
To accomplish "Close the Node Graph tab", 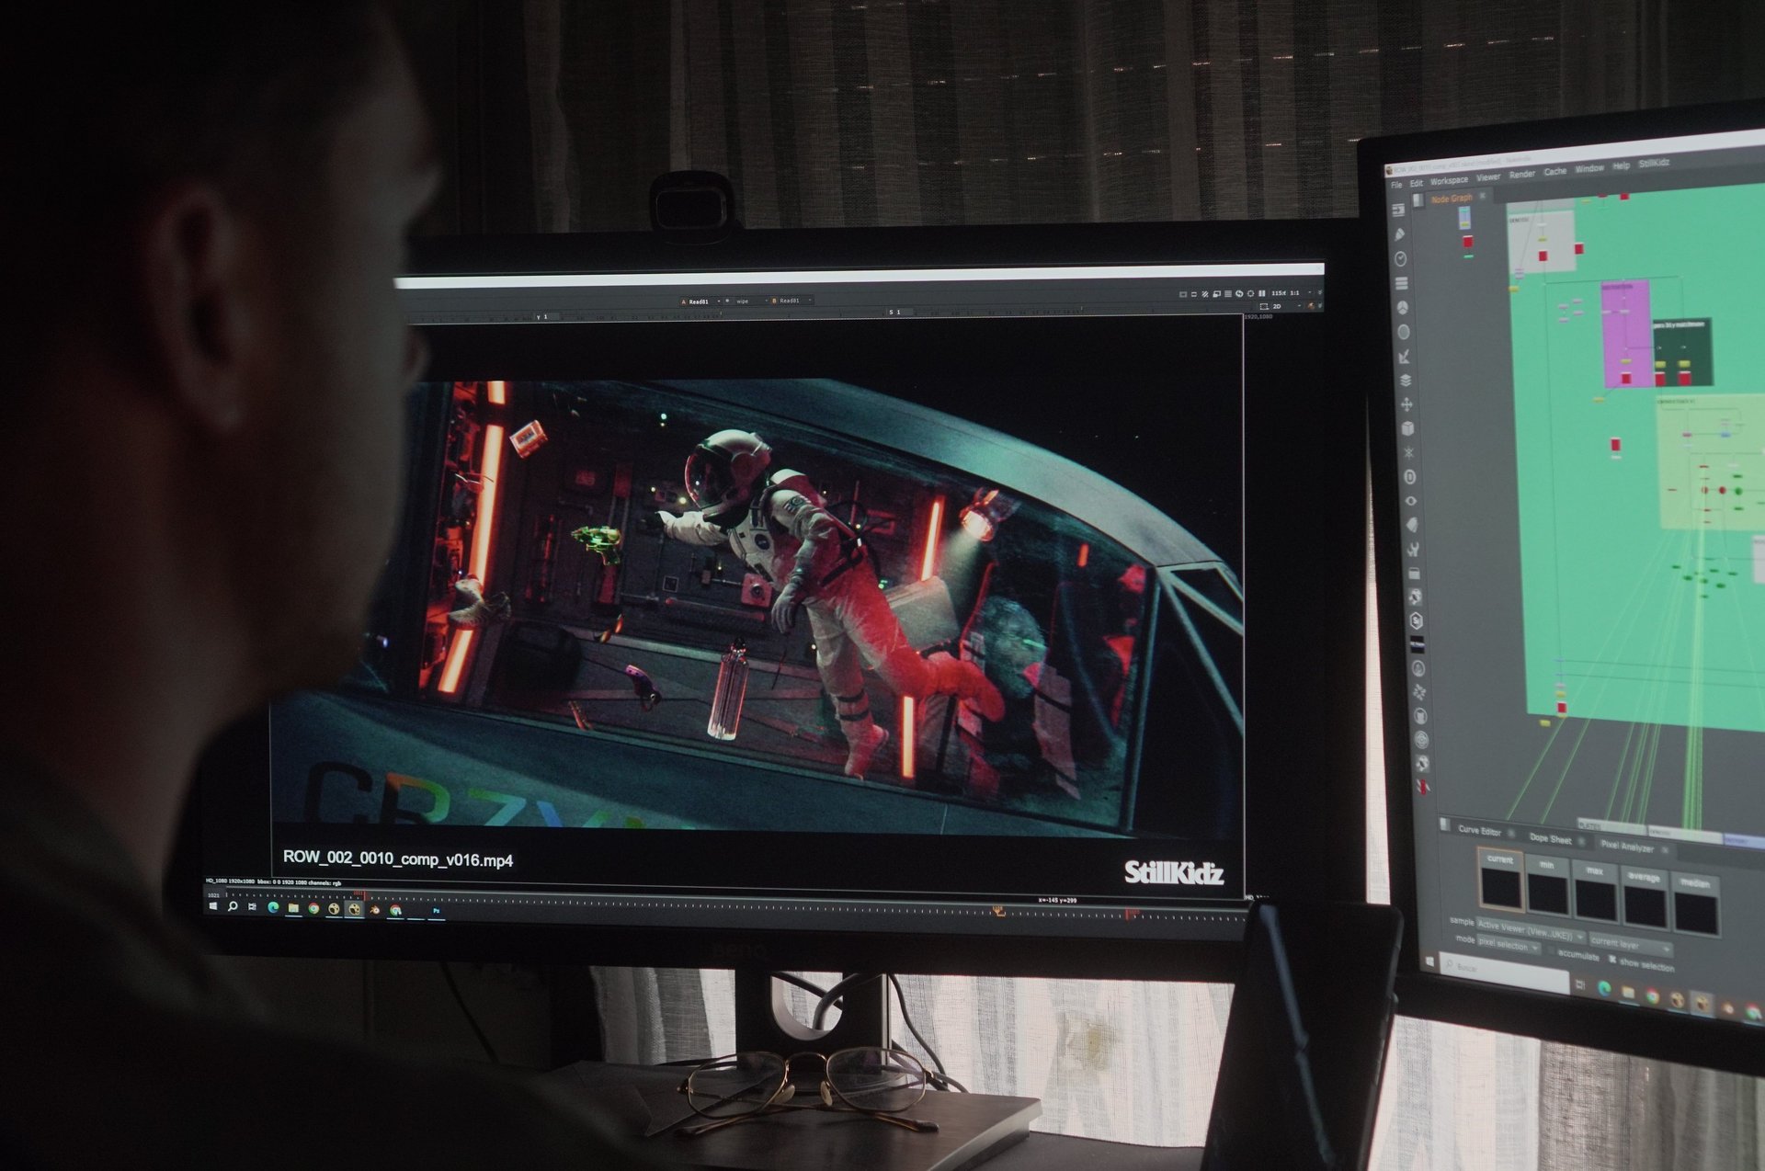I will [x=1482, y=196].
